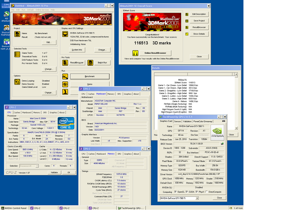Open the GPU selection dropdown in GPU-Z

[x=197, y=198]
